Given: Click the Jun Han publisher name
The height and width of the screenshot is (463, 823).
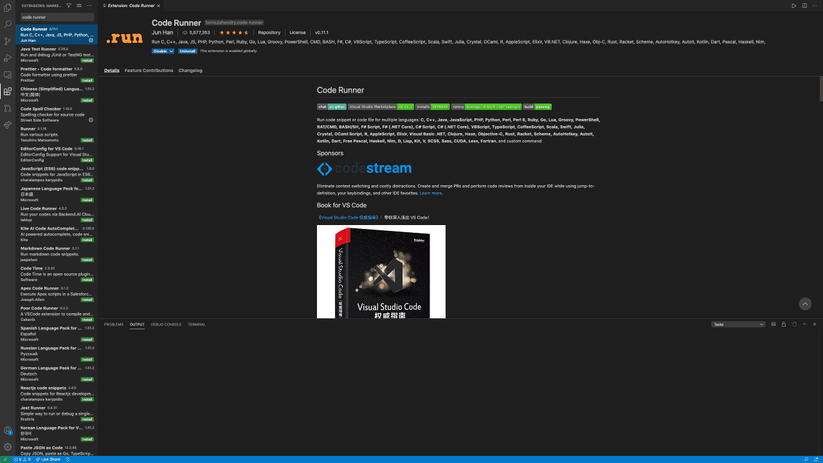Looking at the screenshot, I should tap(162, 32).
